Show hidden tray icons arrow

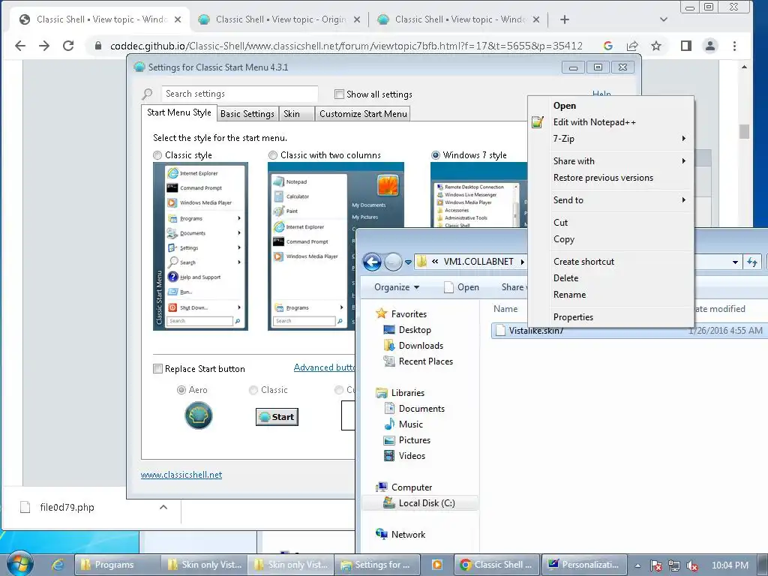pyautogui.click(x=637, y=565)
